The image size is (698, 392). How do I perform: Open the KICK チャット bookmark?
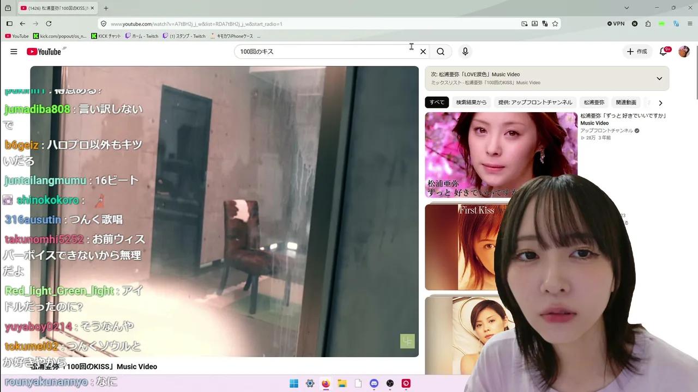pos(106,36)
